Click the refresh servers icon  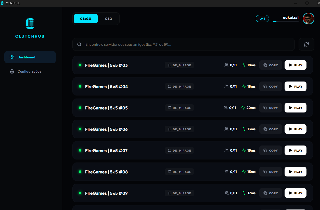[x=306, y=44]
